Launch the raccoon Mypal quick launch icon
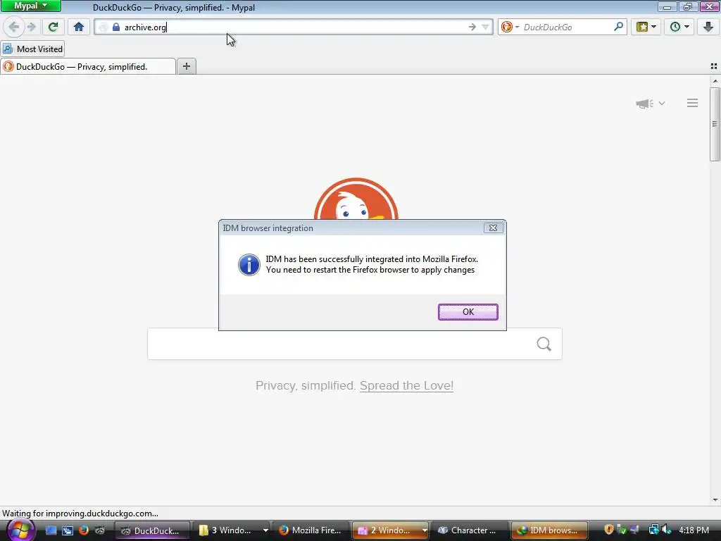The image size is (721, 541). pos(100,530)
